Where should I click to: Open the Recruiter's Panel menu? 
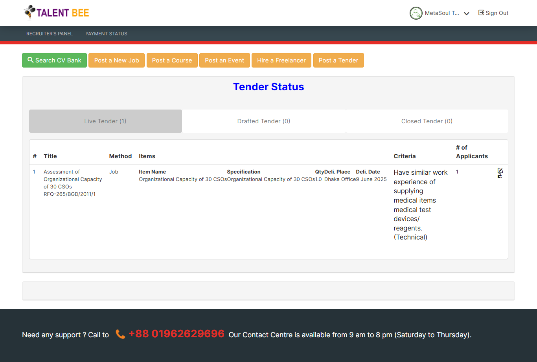50,34
